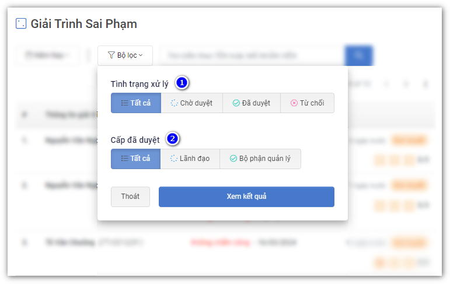
Task: Click the Giải Trình Sai Phạm page title
Action: pos(83,24)
